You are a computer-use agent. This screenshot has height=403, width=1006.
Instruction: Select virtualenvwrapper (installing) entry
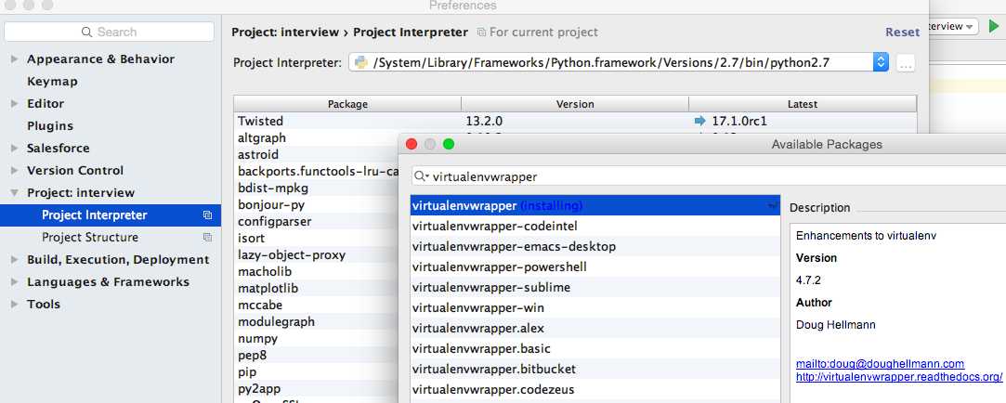pyautogui.click(x=594, y=206)
